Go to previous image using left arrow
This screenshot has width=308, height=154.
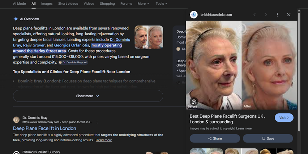254,15
